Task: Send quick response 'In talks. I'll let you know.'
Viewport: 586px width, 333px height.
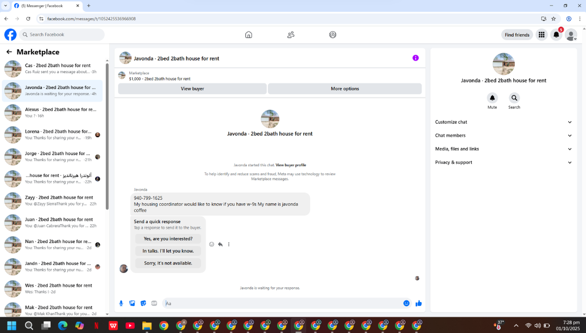Action: [168, 251]
